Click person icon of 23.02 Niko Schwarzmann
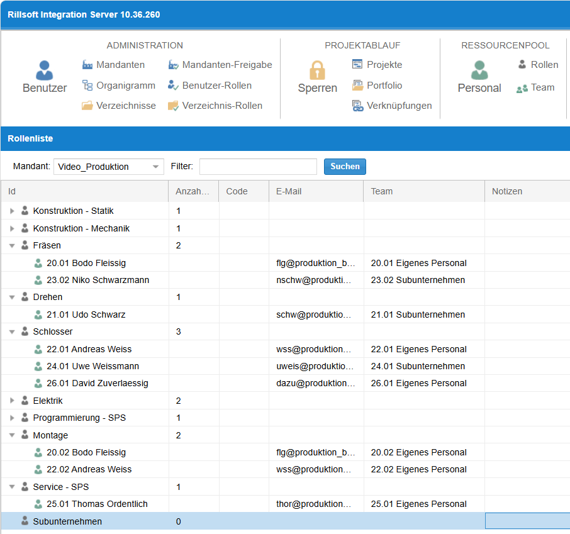 (x=38, y=280)
